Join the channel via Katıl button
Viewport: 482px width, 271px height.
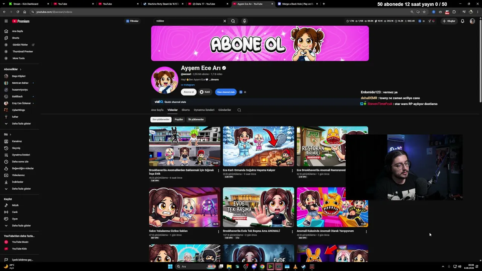click(x=205, y=92)
